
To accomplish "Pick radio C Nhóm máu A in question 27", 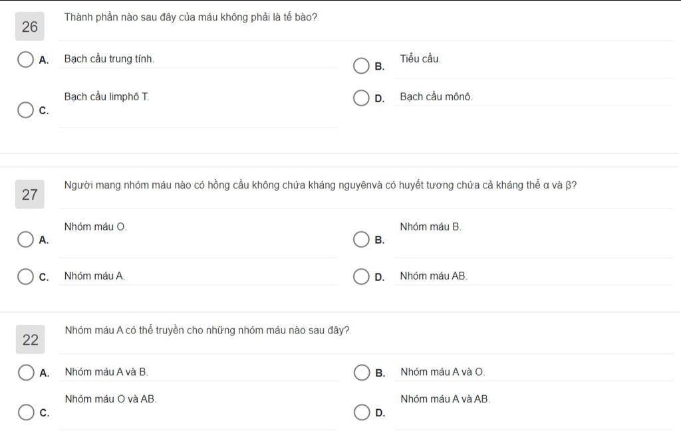I will (x=26, y=276).
